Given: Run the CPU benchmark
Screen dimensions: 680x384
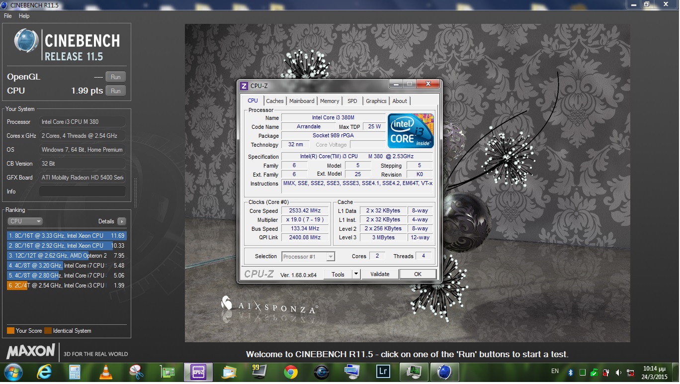Looking at the screenshot, I should 116,91.
